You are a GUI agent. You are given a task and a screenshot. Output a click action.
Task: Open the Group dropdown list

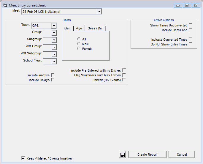(54, 32)
